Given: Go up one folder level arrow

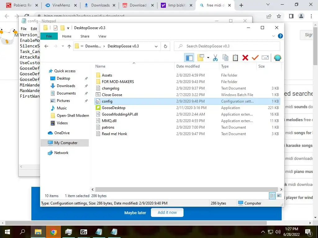Looking at the screenshot, I should [x=69, y=46].
